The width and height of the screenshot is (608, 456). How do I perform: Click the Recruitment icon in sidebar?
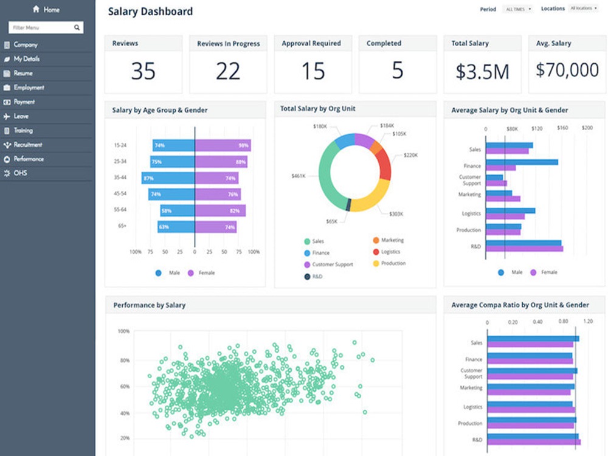tap(7, 145)
